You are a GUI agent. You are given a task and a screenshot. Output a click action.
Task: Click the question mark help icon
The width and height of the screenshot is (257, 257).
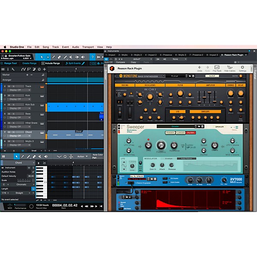(93, 57)
